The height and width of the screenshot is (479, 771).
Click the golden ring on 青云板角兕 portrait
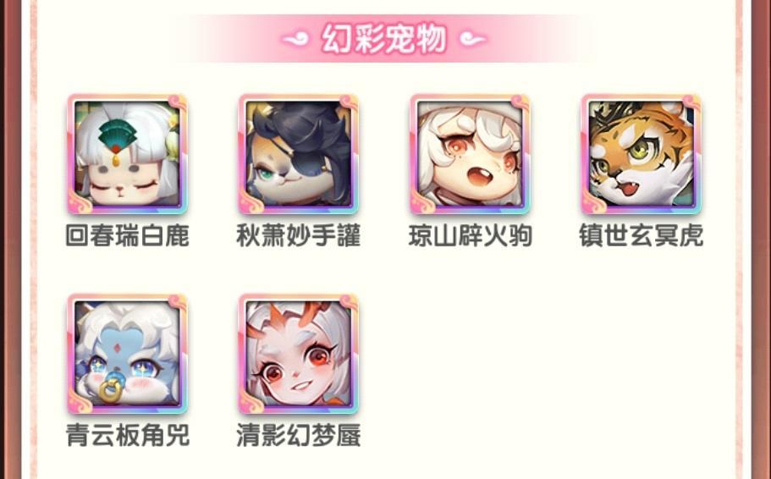click(111, 391)
